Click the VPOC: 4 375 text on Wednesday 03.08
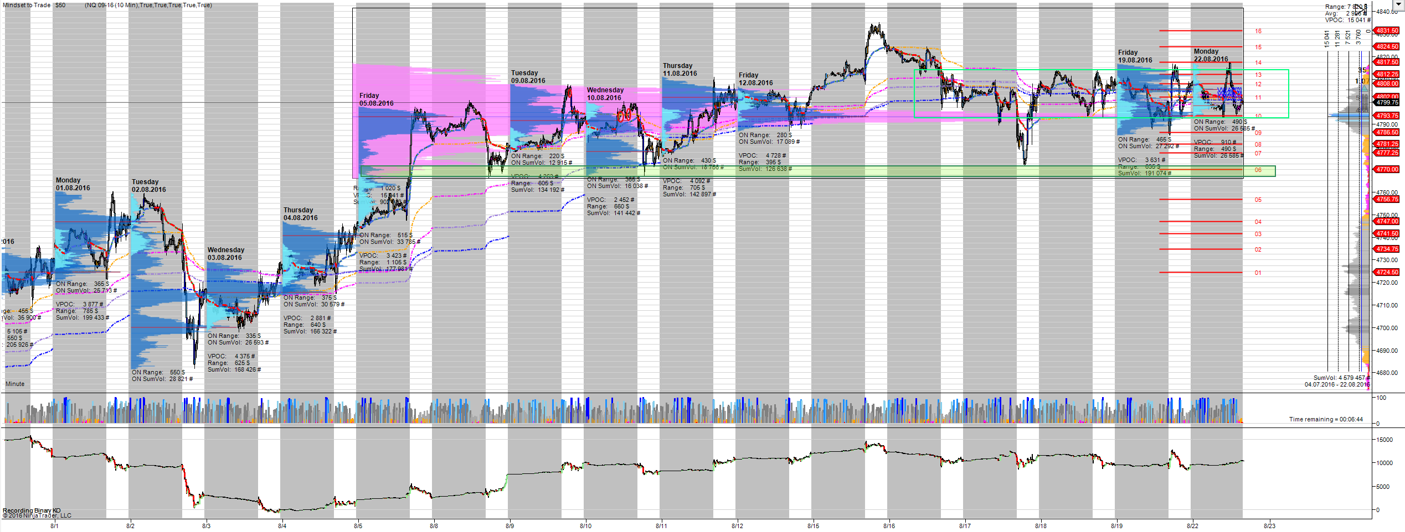The image size is (1405, 532). (231, 356)
